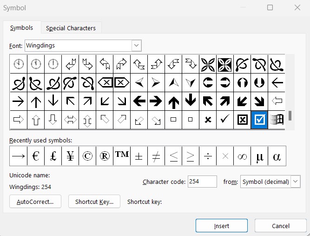Viewport: 310px width, 236px height.
Task: Open the Symbols tab
Action: click(x=22, y=28)
